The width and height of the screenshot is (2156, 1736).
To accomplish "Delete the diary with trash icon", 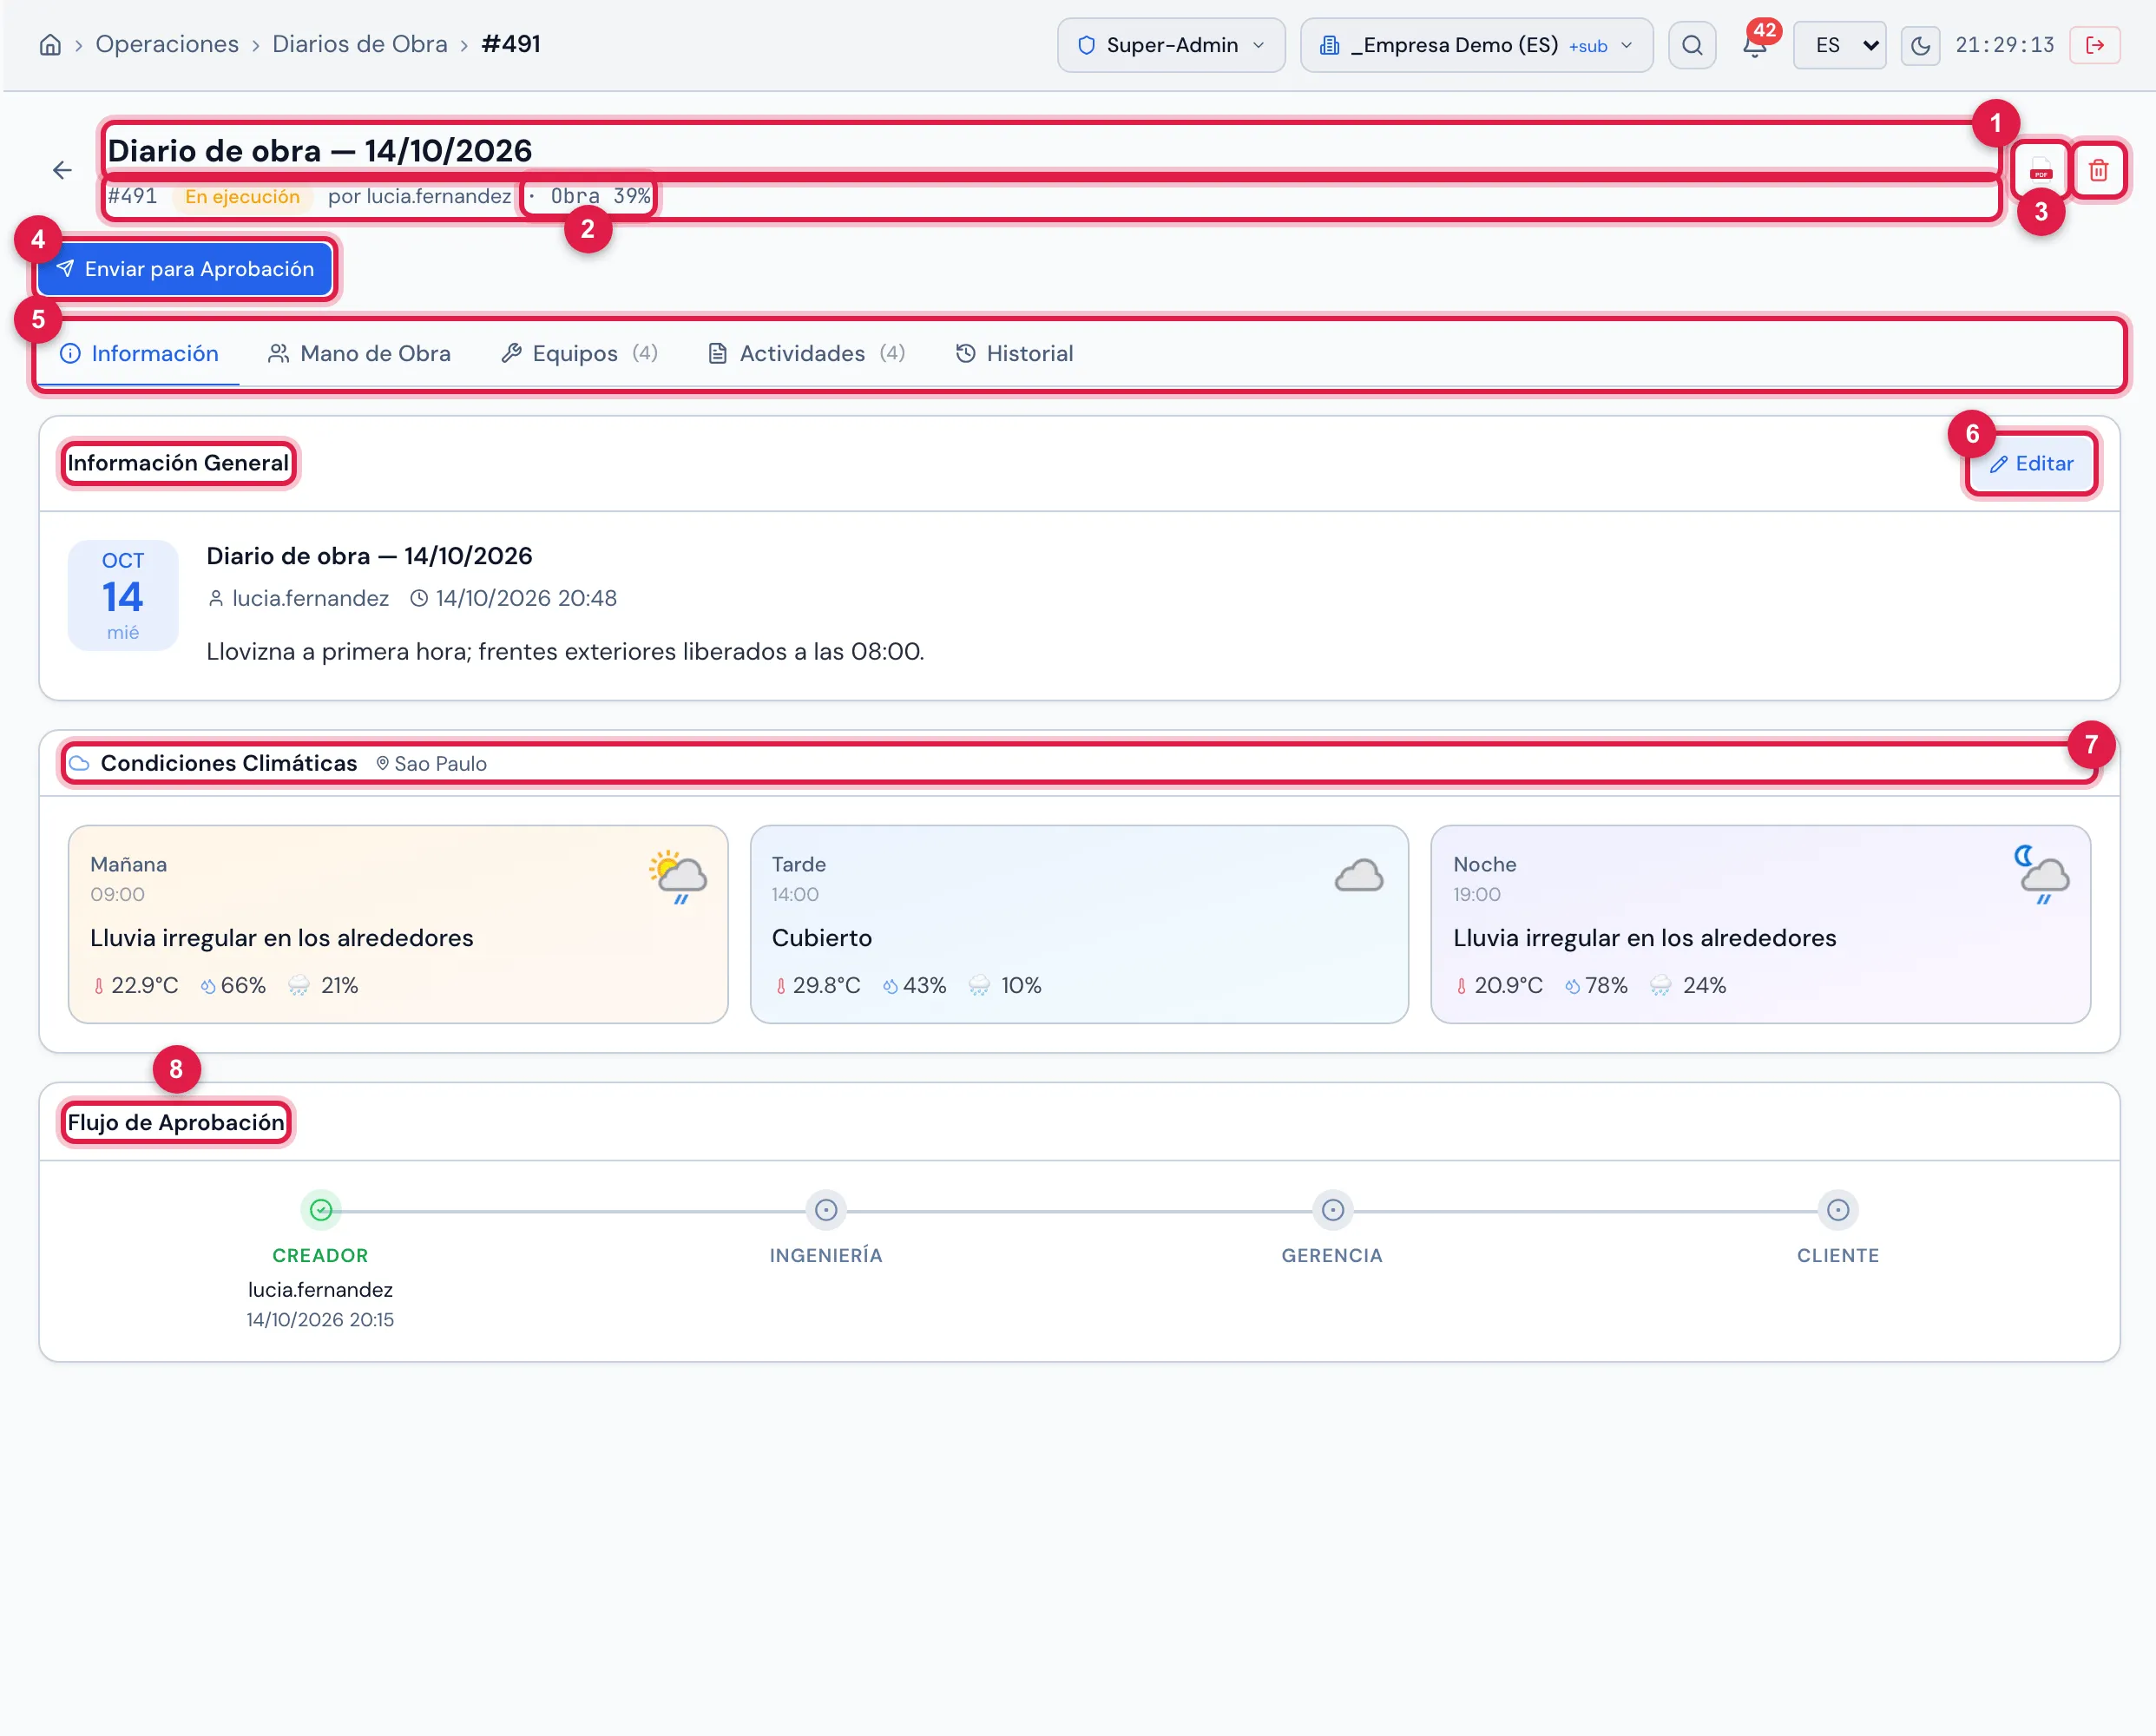I will click(2098, 170).
